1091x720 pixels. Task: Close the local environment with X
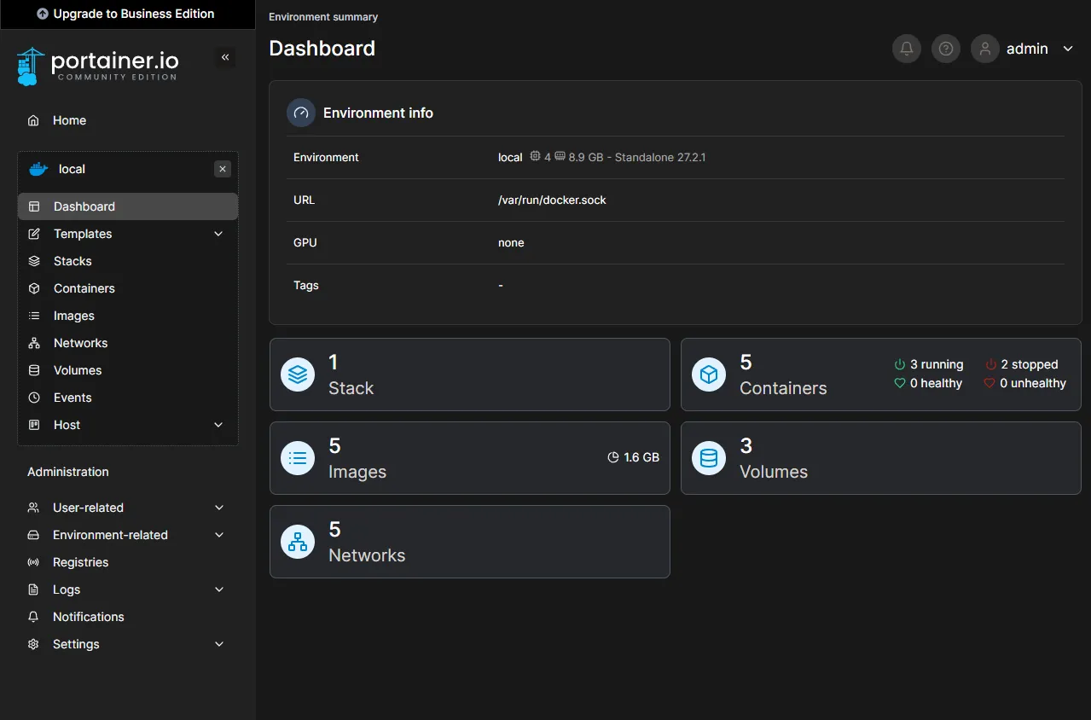[x=223, y=169]
